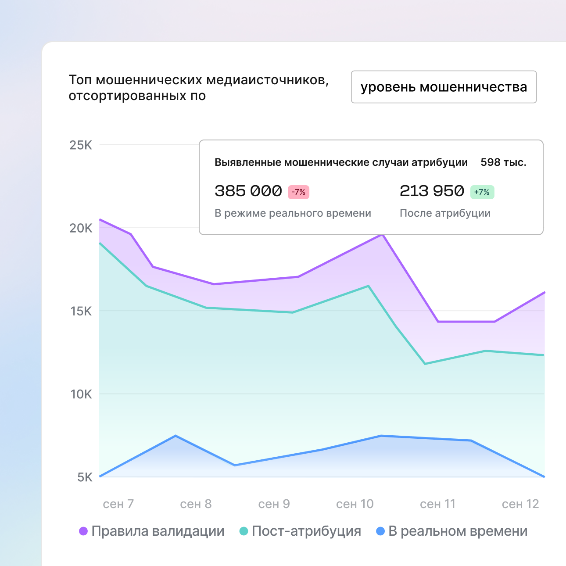Select the сен 11 date label
The image size is (566, 566).
click(437, 504)
